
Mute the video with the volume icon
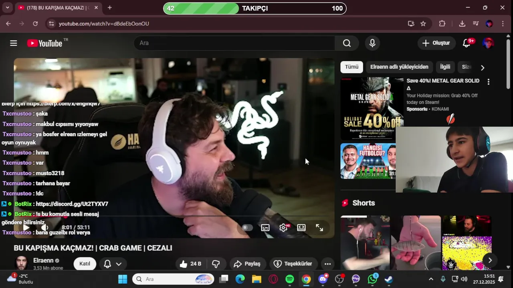click(x=44, y=228)
